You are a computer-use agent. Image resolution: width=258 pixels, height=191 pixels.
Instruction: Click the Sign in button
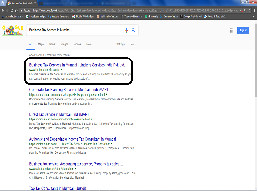(243, 30)
